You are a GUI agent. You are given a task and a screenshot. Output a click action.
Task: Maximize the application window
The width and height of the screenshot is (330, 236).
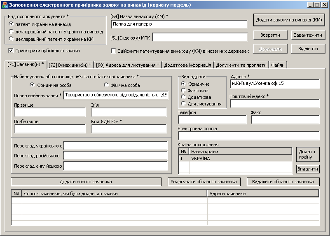(317, 5)
